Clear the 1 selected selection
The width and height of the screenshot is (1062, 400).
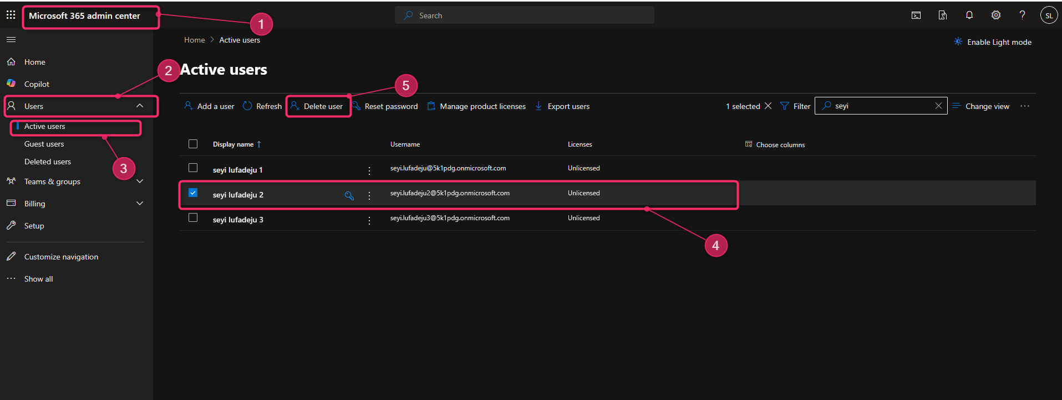768,106
